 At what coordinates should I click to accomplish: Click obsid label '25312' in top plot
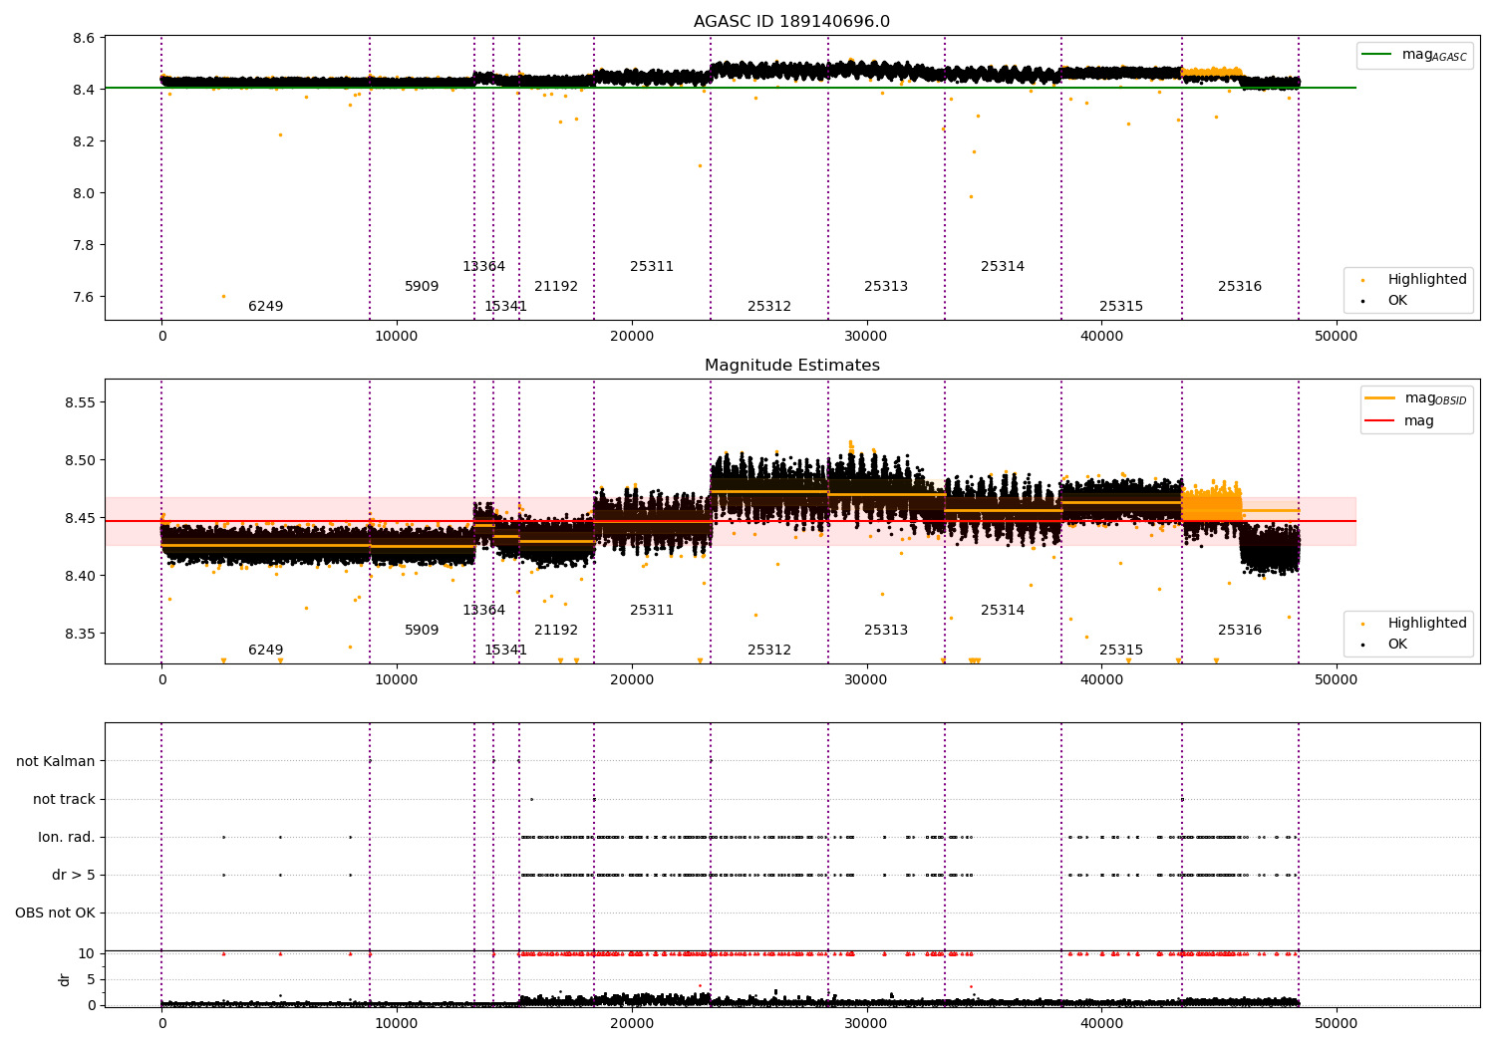tap(769, 307)
